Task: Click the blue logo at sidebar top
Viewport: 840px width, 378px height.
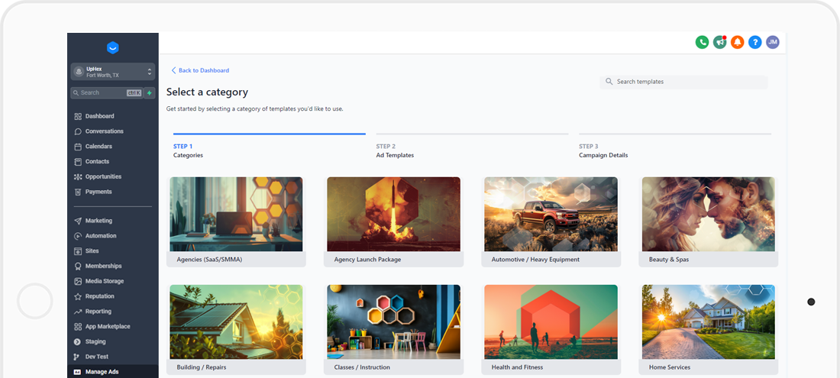Action: [x=113, y=48]
